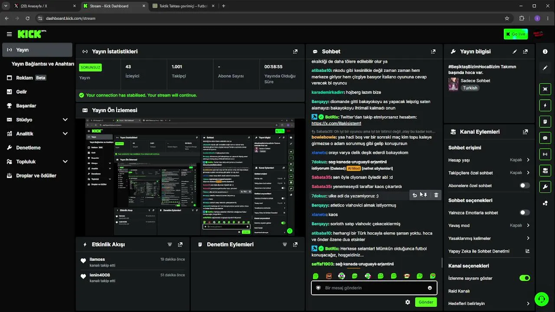Open the browser extensions menu
Viewport: 555px width, 312px height.
click(522, 18)
